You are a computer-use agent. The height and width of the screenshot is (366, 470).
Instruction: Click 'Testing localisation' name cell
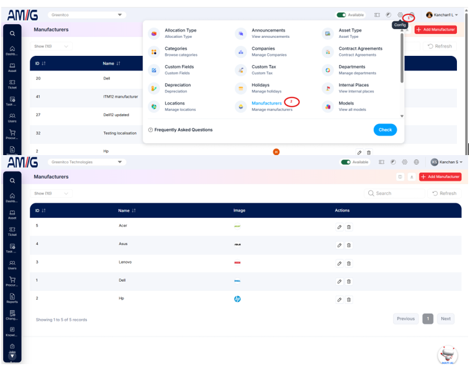click(120, 133)
